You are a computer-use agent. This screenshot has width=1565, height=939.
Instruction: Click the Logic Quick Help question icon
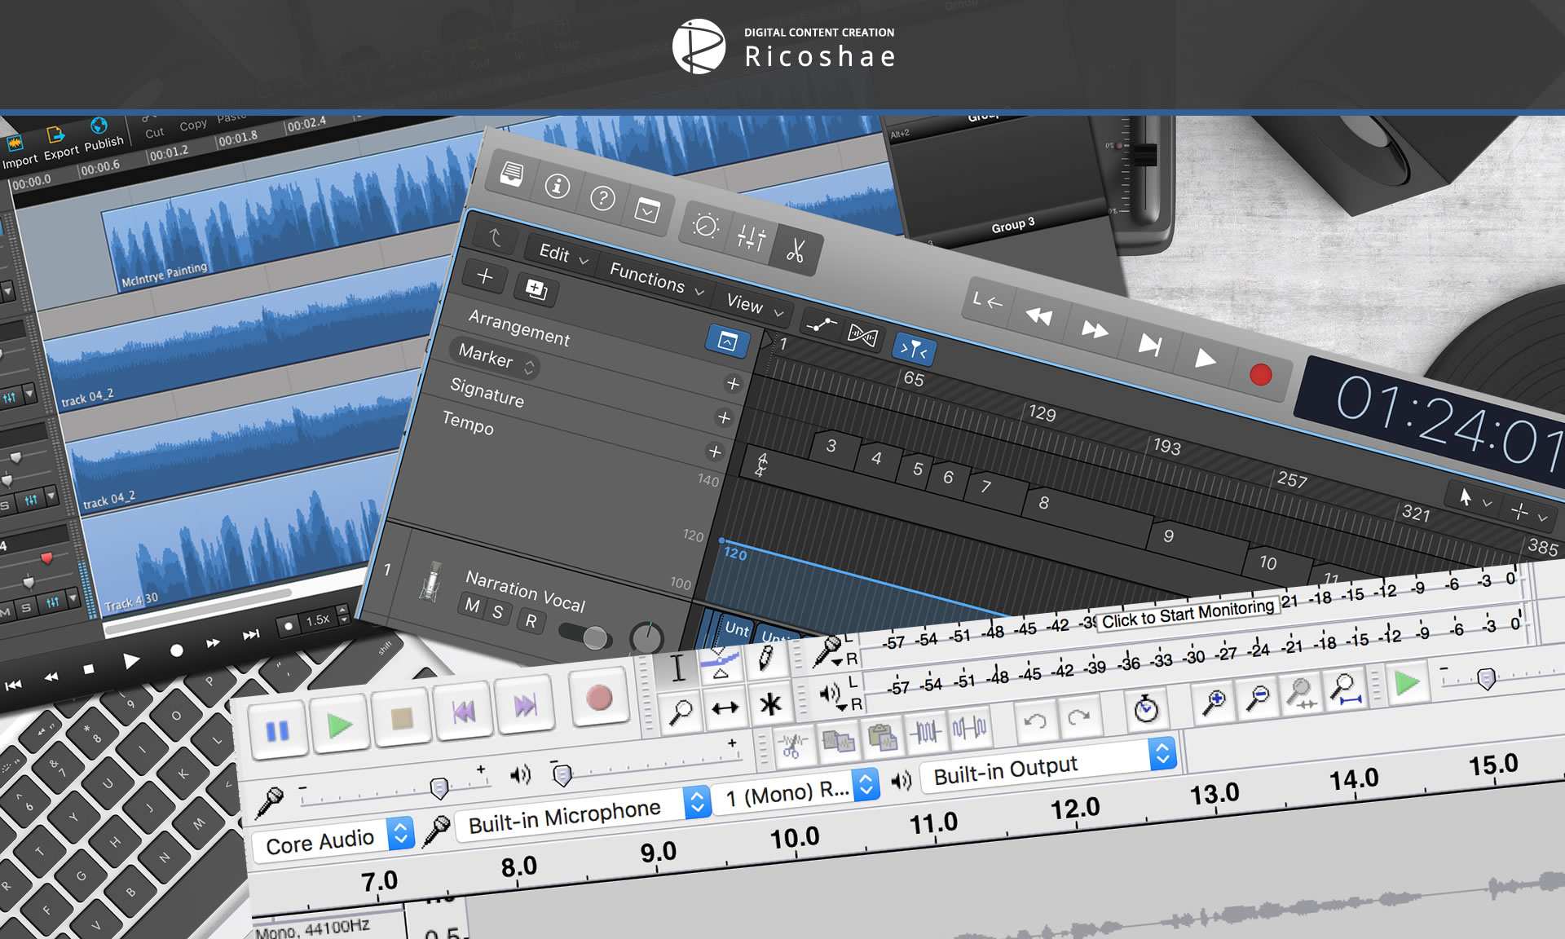[602, 198]
